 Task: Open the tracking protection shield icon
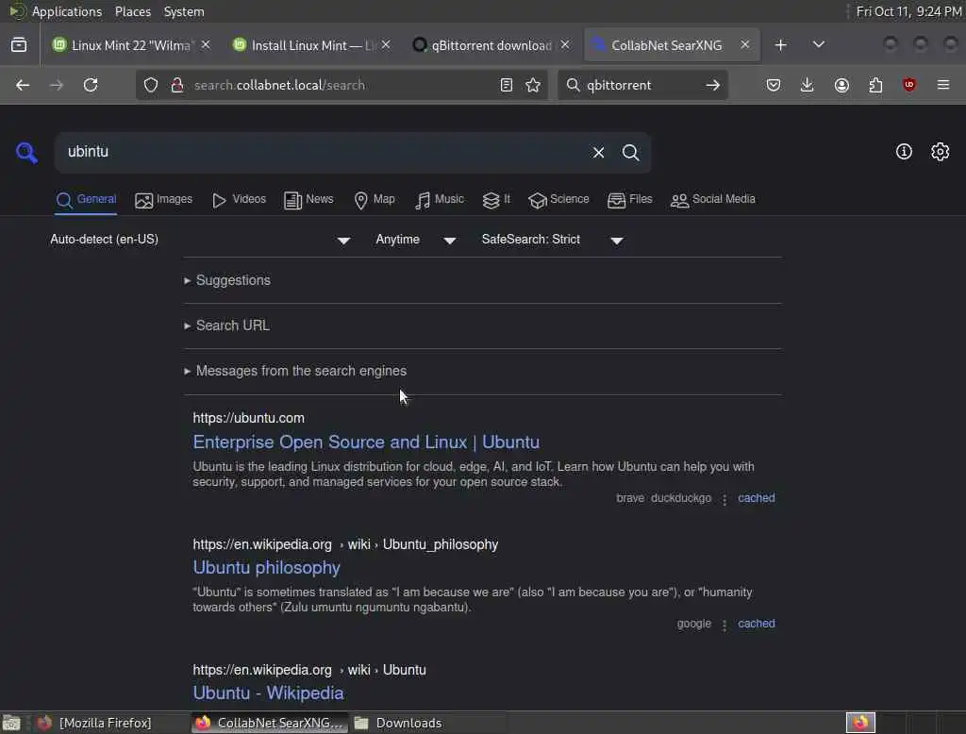(x=151, y=85)
